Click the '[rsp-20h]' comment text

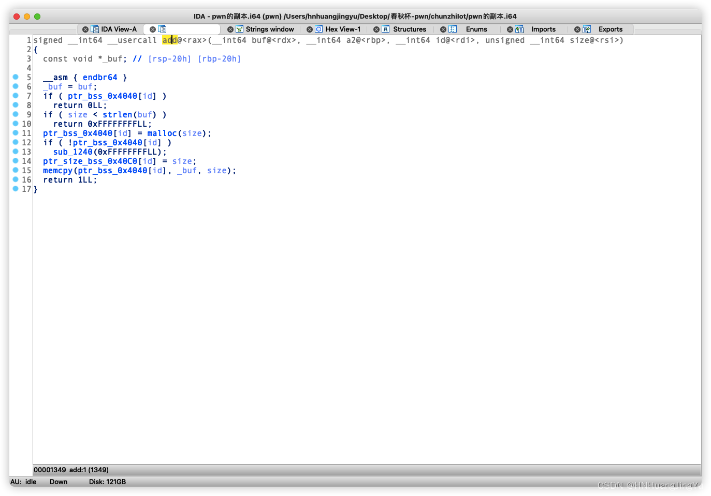pos(169,59)
